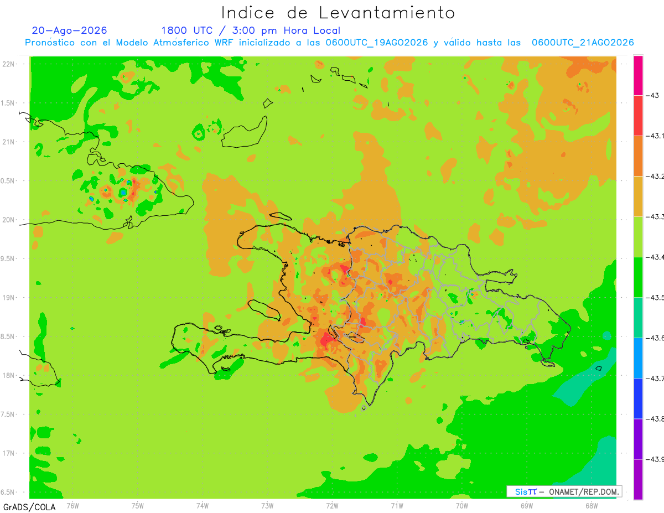Click the 'GrADS/COLA' label

tap(29, 506)
